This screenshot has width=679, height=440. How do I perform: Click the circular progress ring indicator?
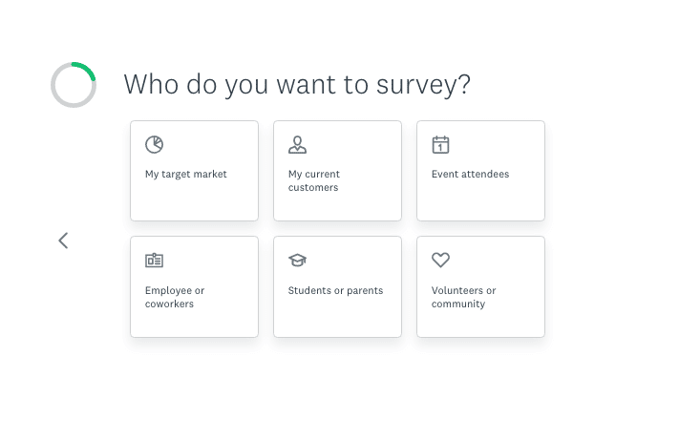[x=74, y=85]
